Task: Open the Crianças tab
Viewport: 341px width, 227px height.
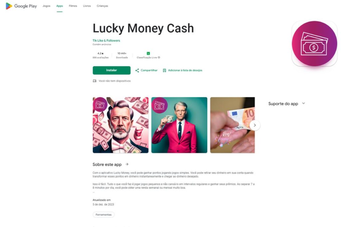Action: (x=102, y=6)
